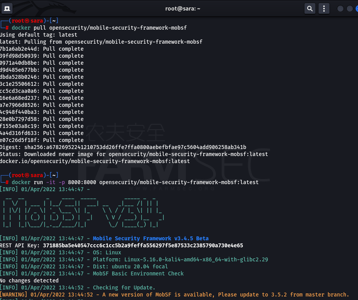Click layer 39fd98d50939 Pull complete line
Screen dimensions: 358x300
tap(42, 56)
